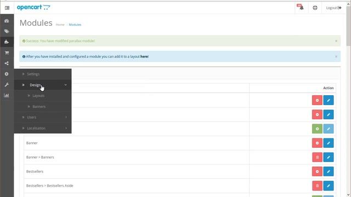Go to Modules breadcrumb link

pos(75,25)
